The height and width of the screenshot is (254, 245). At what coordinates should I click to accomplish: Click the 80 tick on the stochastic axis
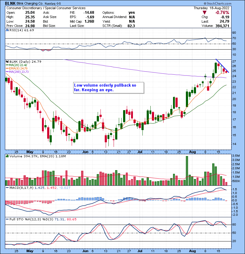pyautogui.click(x=234, y=225)
